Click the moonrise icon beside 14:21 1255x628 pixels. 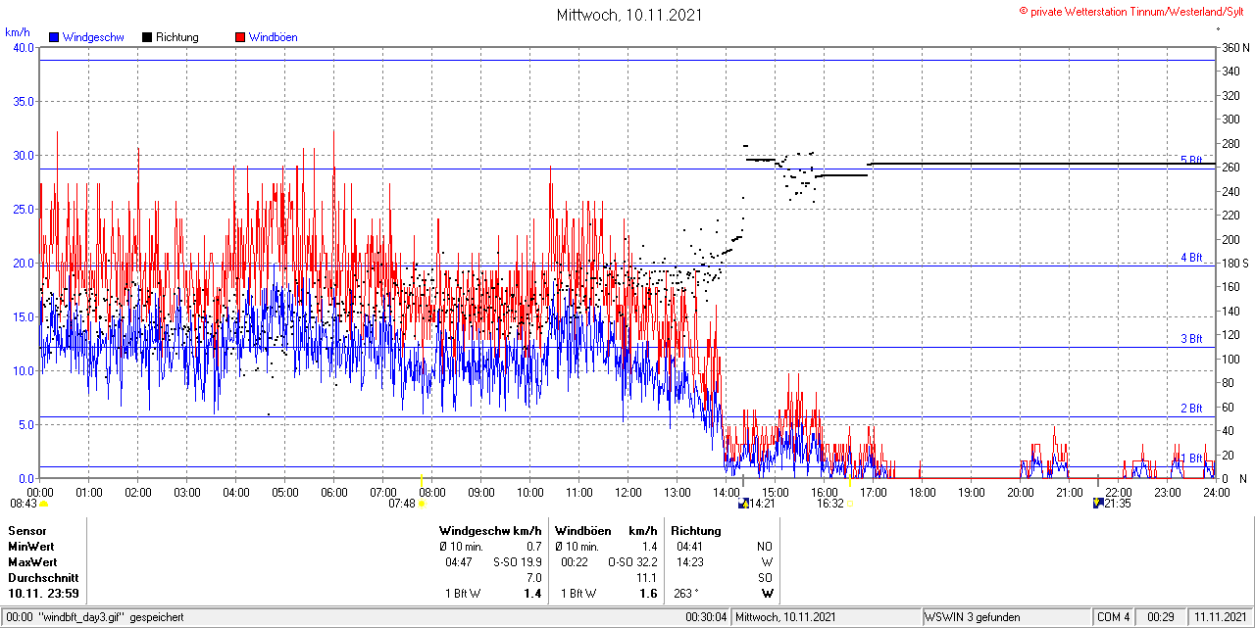click(743, 504)
